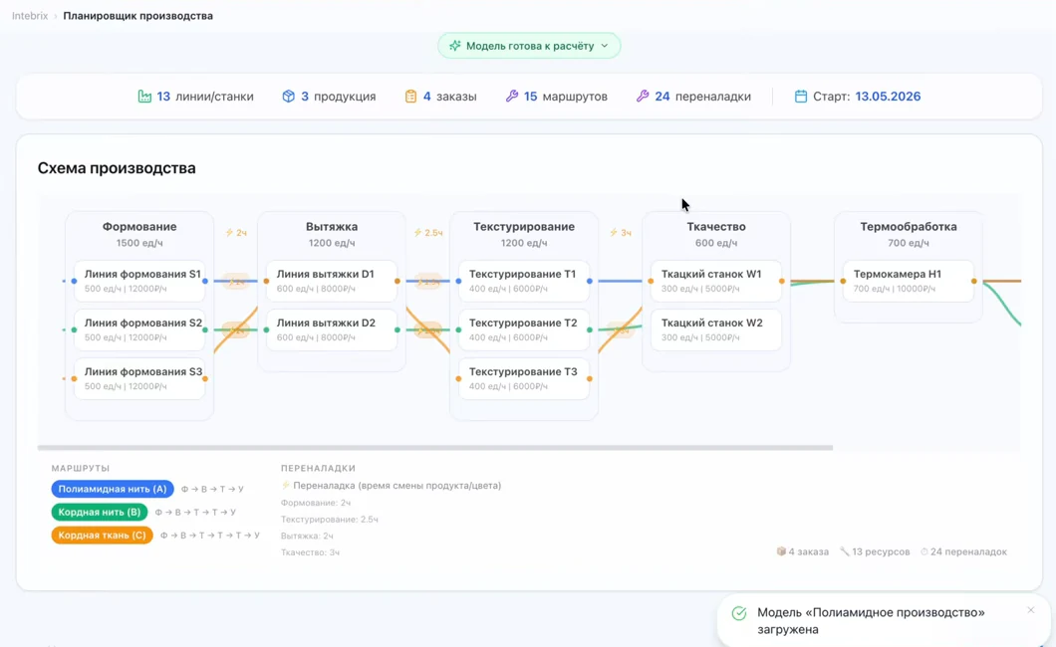
Task: Click the 4 заказы counter
Action: [x=440, y=97]
